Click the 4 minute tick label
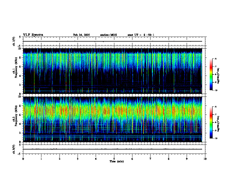 [x=96, y=159]
